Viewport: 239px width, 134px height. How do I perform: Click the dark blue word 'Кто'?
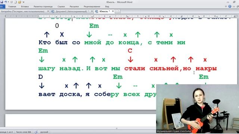tap(45, 42)
